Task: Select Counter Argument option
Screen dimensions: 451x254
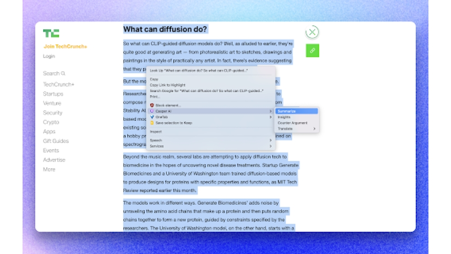Action: [297, 123]
